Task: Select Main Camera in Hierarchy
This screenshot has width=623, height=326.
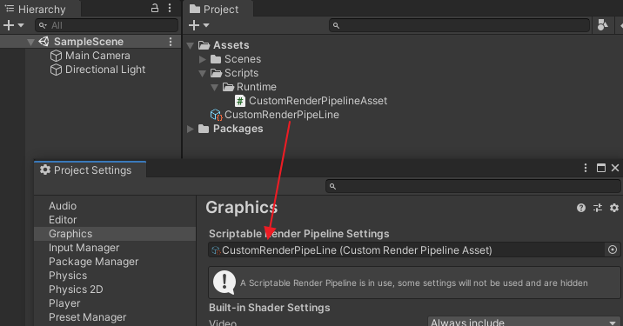Action: click(97, 56)
